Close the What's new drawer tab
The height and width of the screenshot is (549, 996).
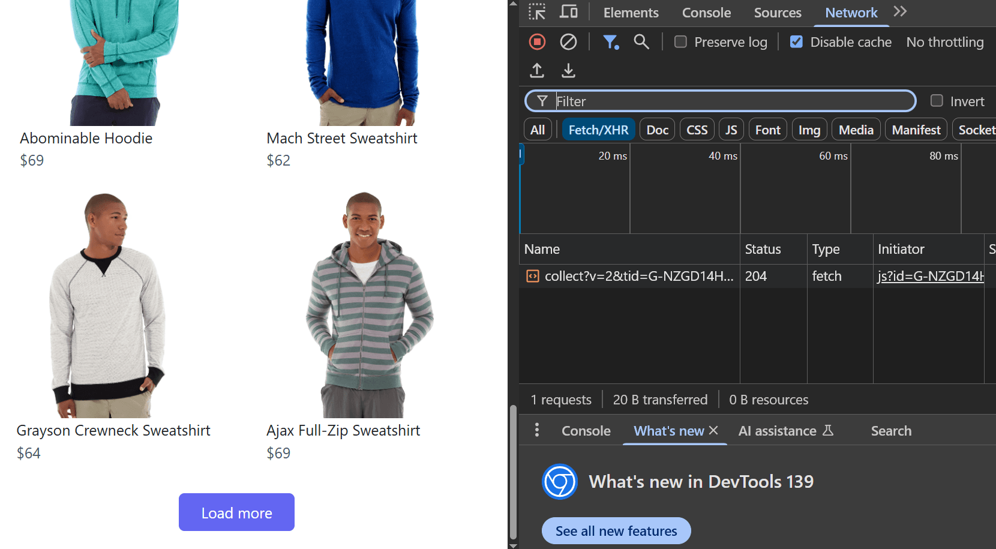(713, 430)
